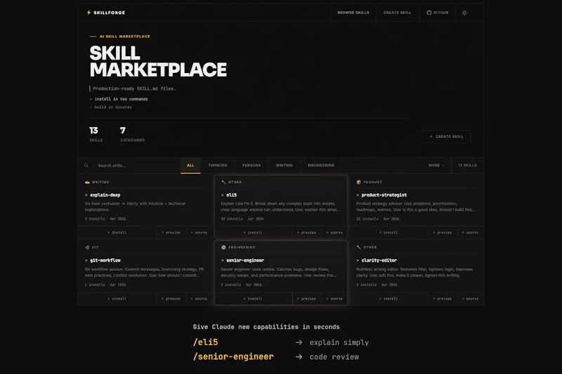Open Create Skill in the navbar

click(397, 13)
